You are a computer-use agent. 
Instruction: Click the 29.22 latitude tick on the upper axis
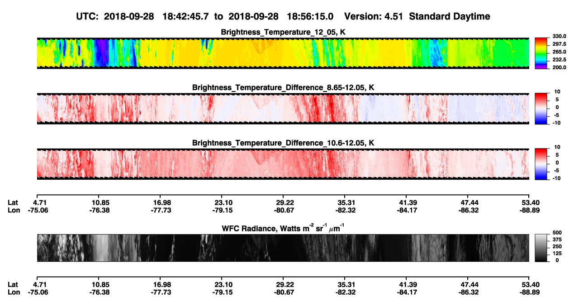click(283, 202)
